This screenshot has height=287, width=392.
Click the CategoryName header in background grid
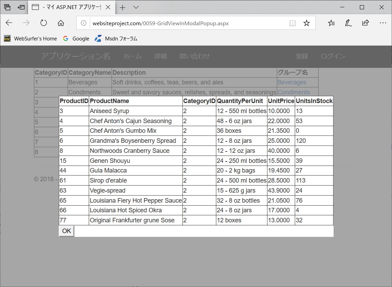point(90,73)
